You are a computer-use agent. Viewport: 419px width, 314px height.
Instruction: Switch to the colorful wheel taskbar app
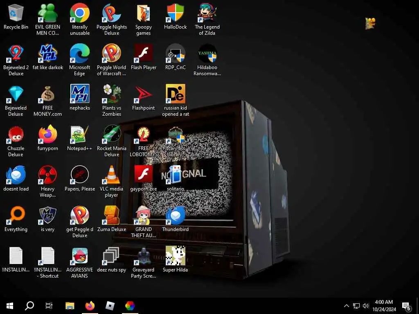tap(130, 305)
